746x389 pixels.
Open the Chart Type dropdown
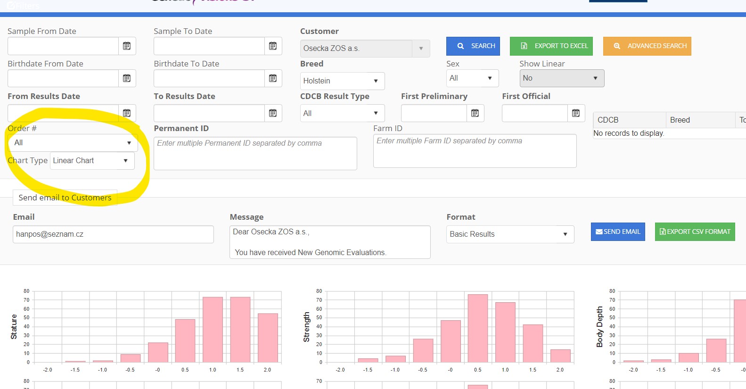point(92,161)
